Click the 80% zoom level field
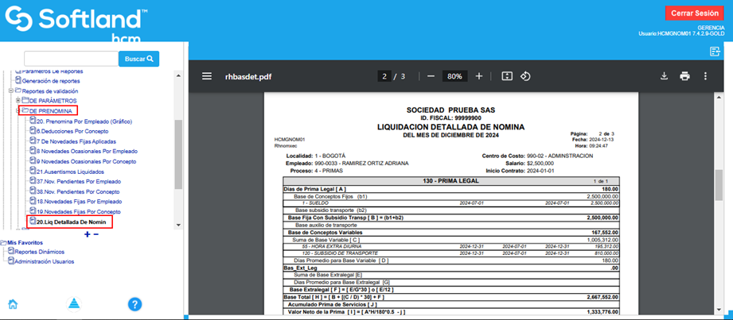733x320 pixels. pyautogui.click(x=454, y=76)
